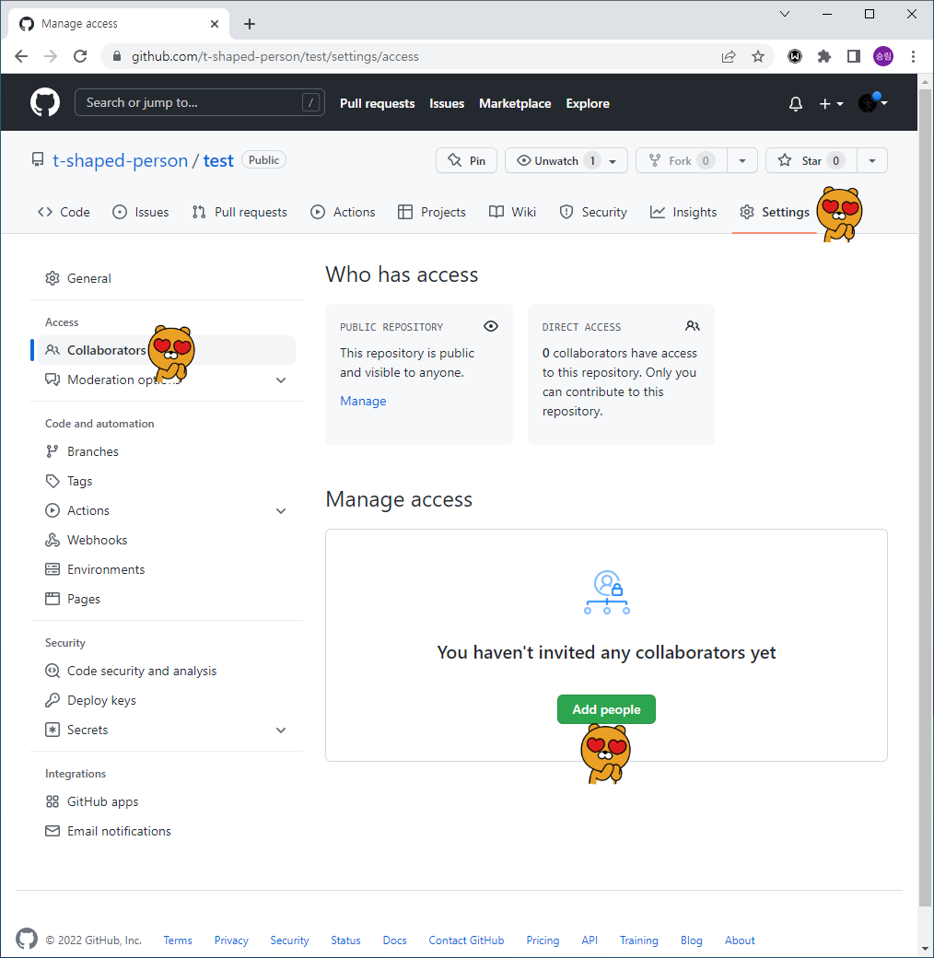Open Status link in footer

tap(345, 940)
